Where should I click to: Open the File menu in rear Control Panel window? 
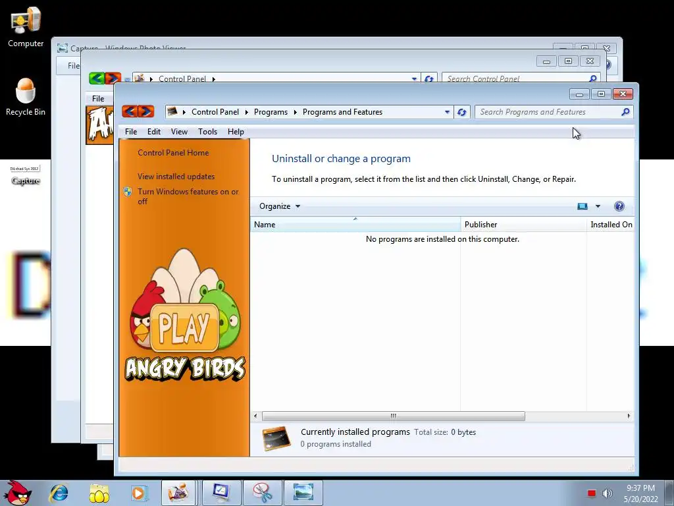98,99
